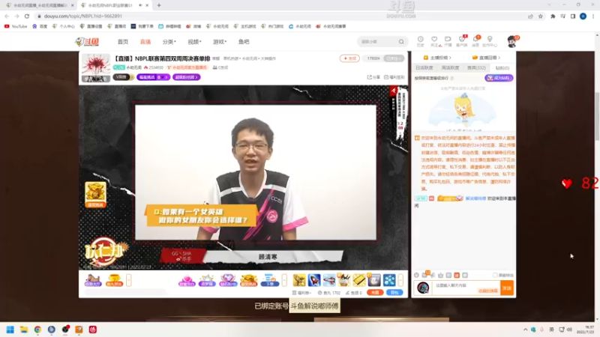Expand the 福利购 dropdown below gifts
The image size is (600, 337).
[302, 293]
